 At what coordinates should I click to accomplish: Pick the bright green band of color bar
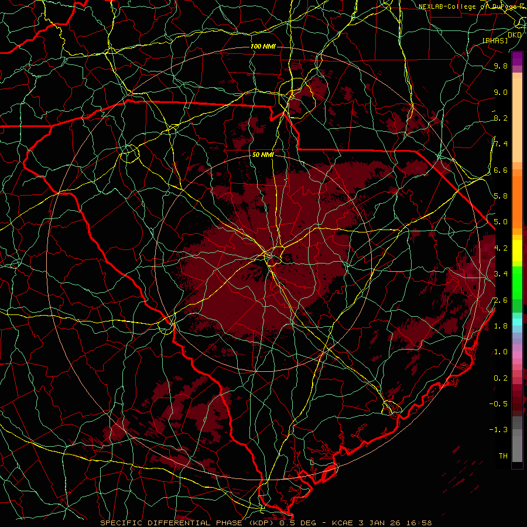[x=517, y=282]
